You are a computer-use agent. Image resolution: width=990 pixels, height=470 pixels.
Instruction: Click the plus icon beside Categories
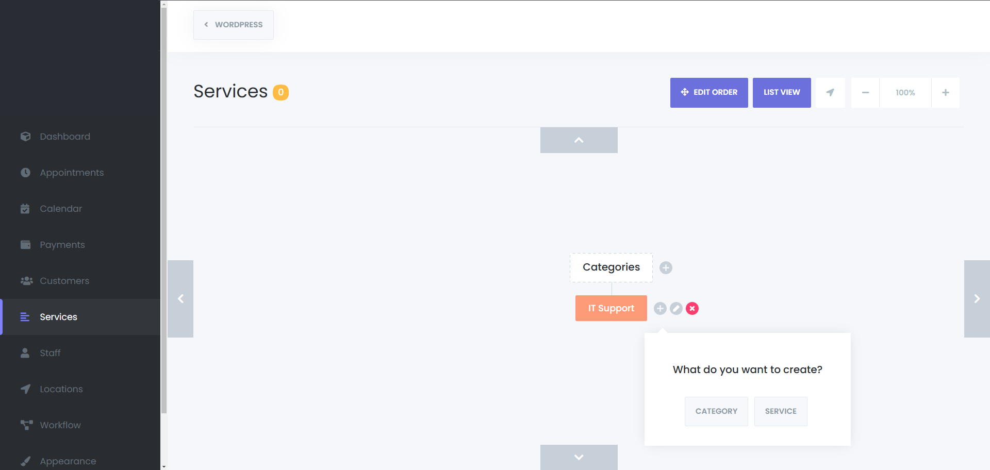point(666,267)
